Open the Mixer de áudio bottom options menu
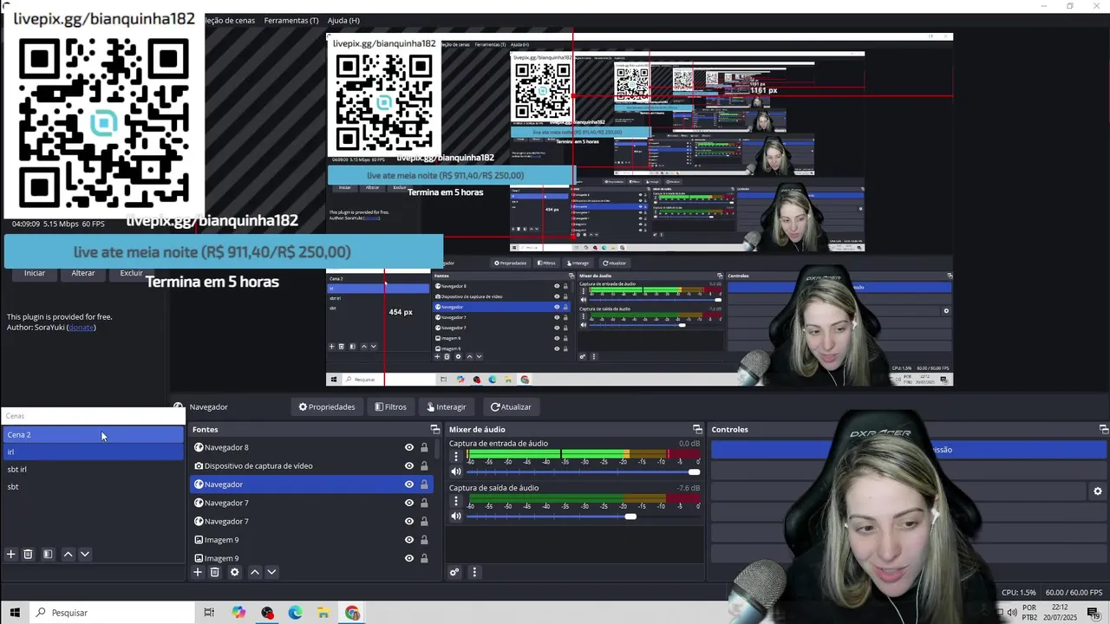This screenshot has height=624, width=1110. click(474, 572)
